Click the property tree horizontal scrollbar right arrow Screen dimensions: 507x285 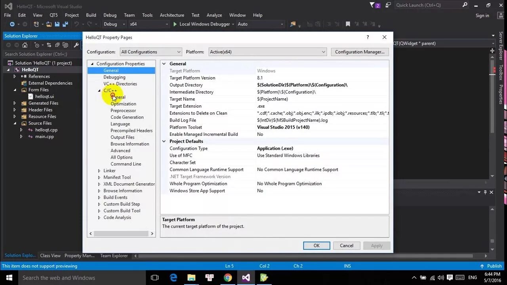152,234
